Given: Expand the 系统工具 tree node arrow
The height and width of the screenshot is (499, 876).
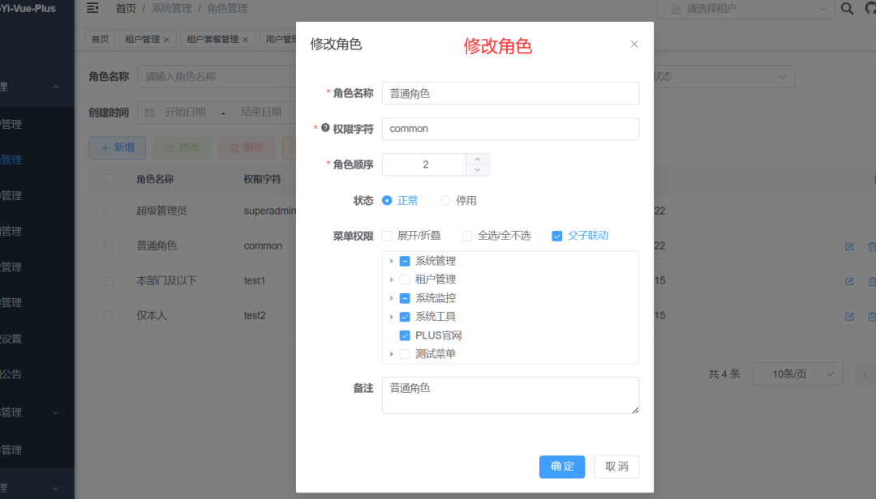Looking at the screenshot, I should pyautogui.click(x=392, y=317).
